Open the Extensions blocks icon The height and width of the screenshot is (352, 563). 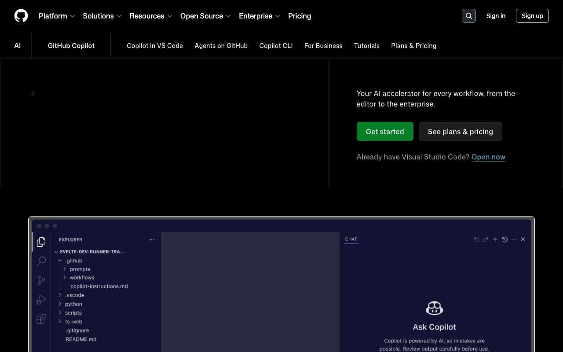point(41,319)
